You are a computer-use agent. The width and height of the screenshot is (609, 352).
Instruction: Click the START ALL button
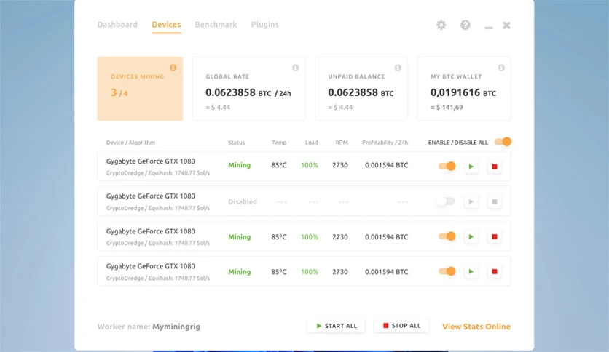[x=336, y=326]
